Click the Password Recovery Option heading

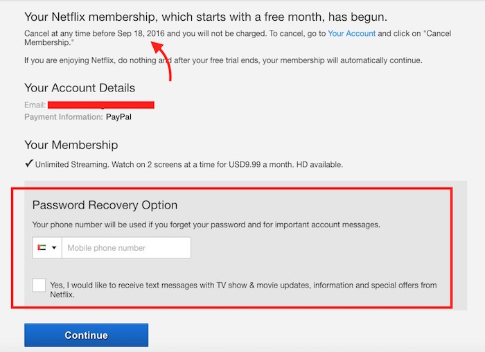click(x=105, y=205)
